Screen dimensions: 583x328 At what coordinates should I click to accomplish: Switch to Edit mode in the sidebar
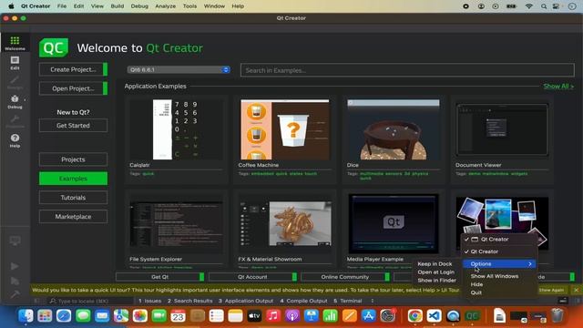tap(15, 63)
